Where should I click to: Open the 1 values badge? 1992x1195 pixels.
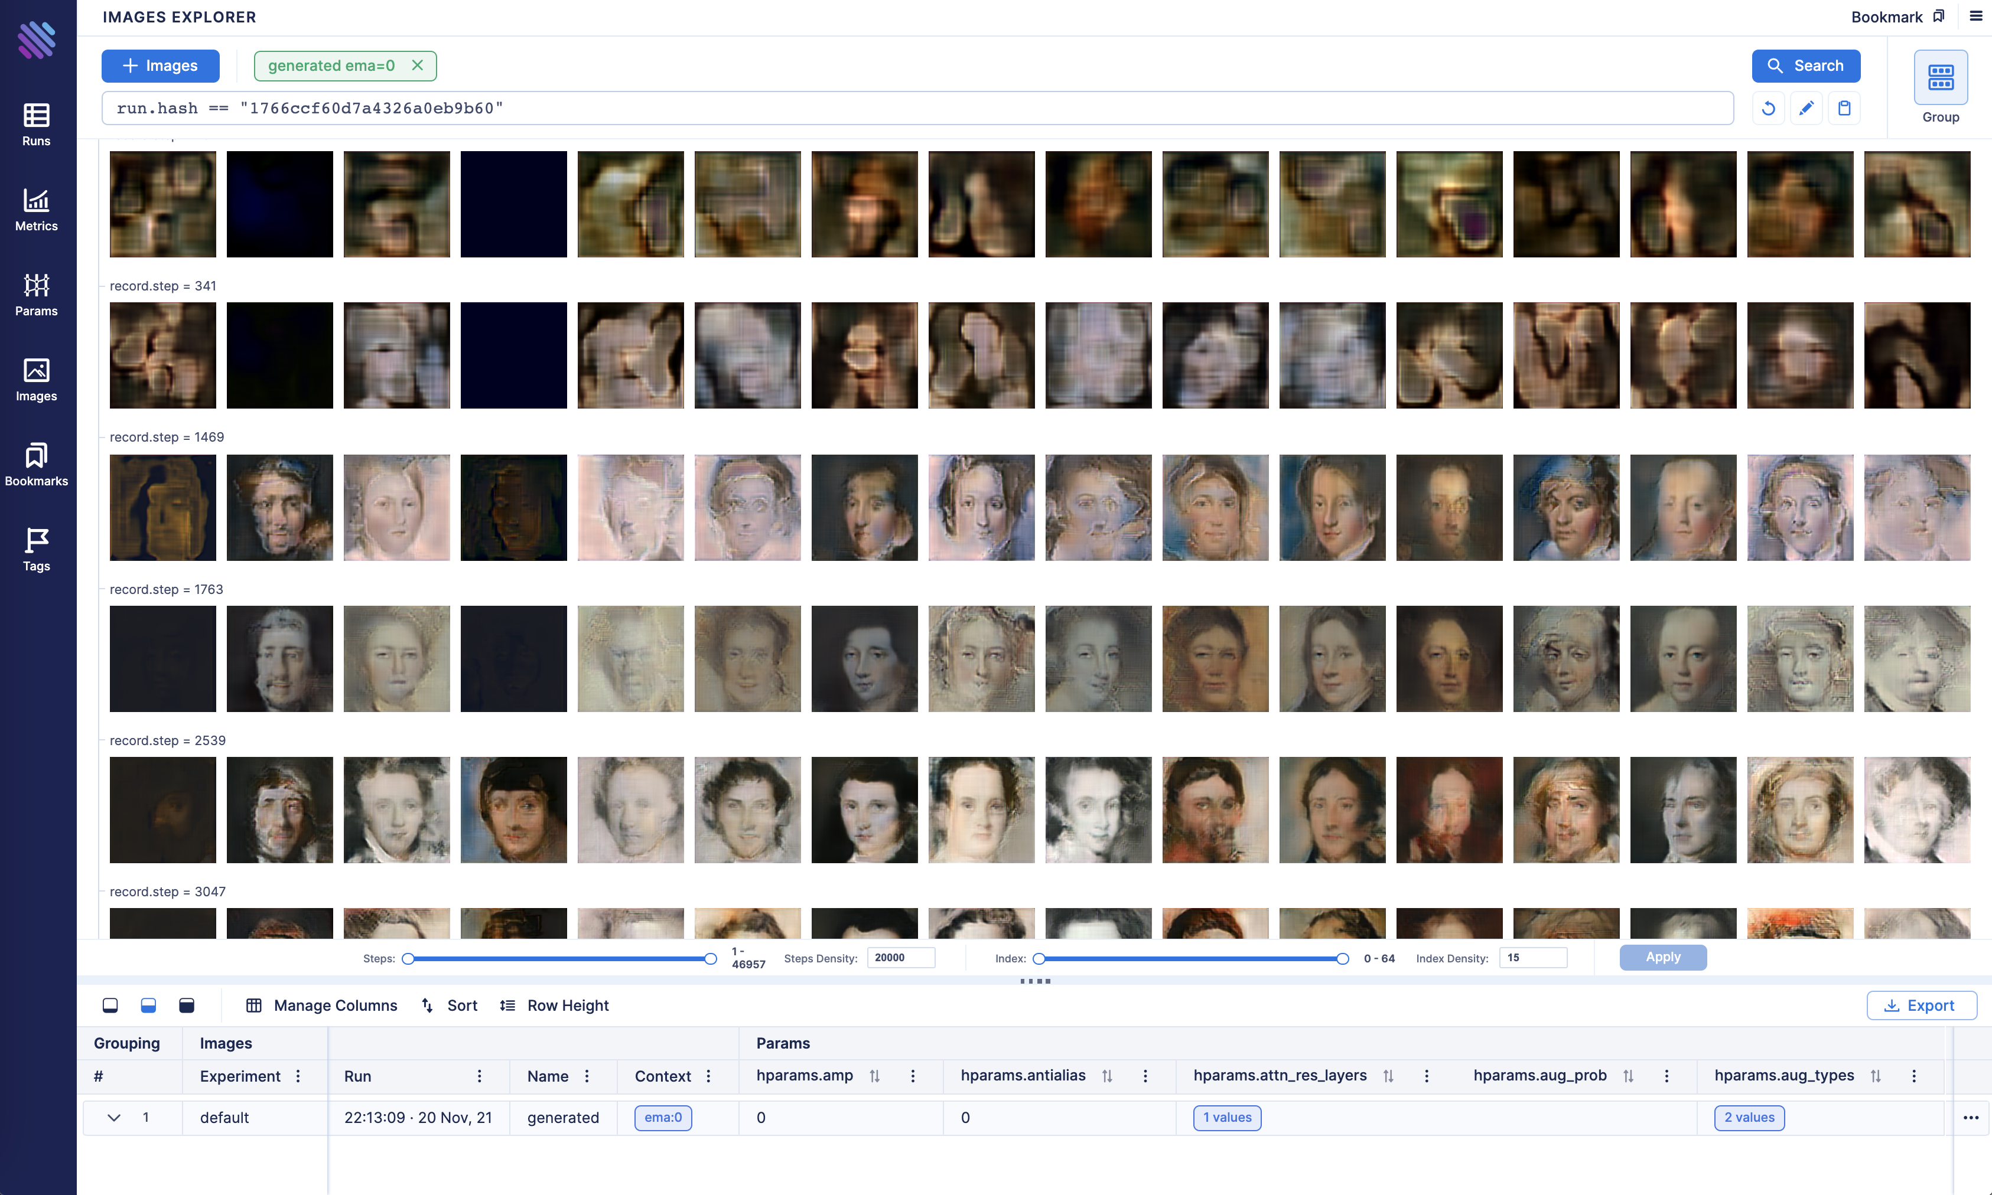coord(1227,1118)
